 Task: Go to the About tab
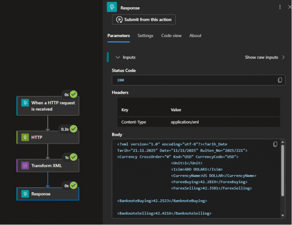coord(195,36)
